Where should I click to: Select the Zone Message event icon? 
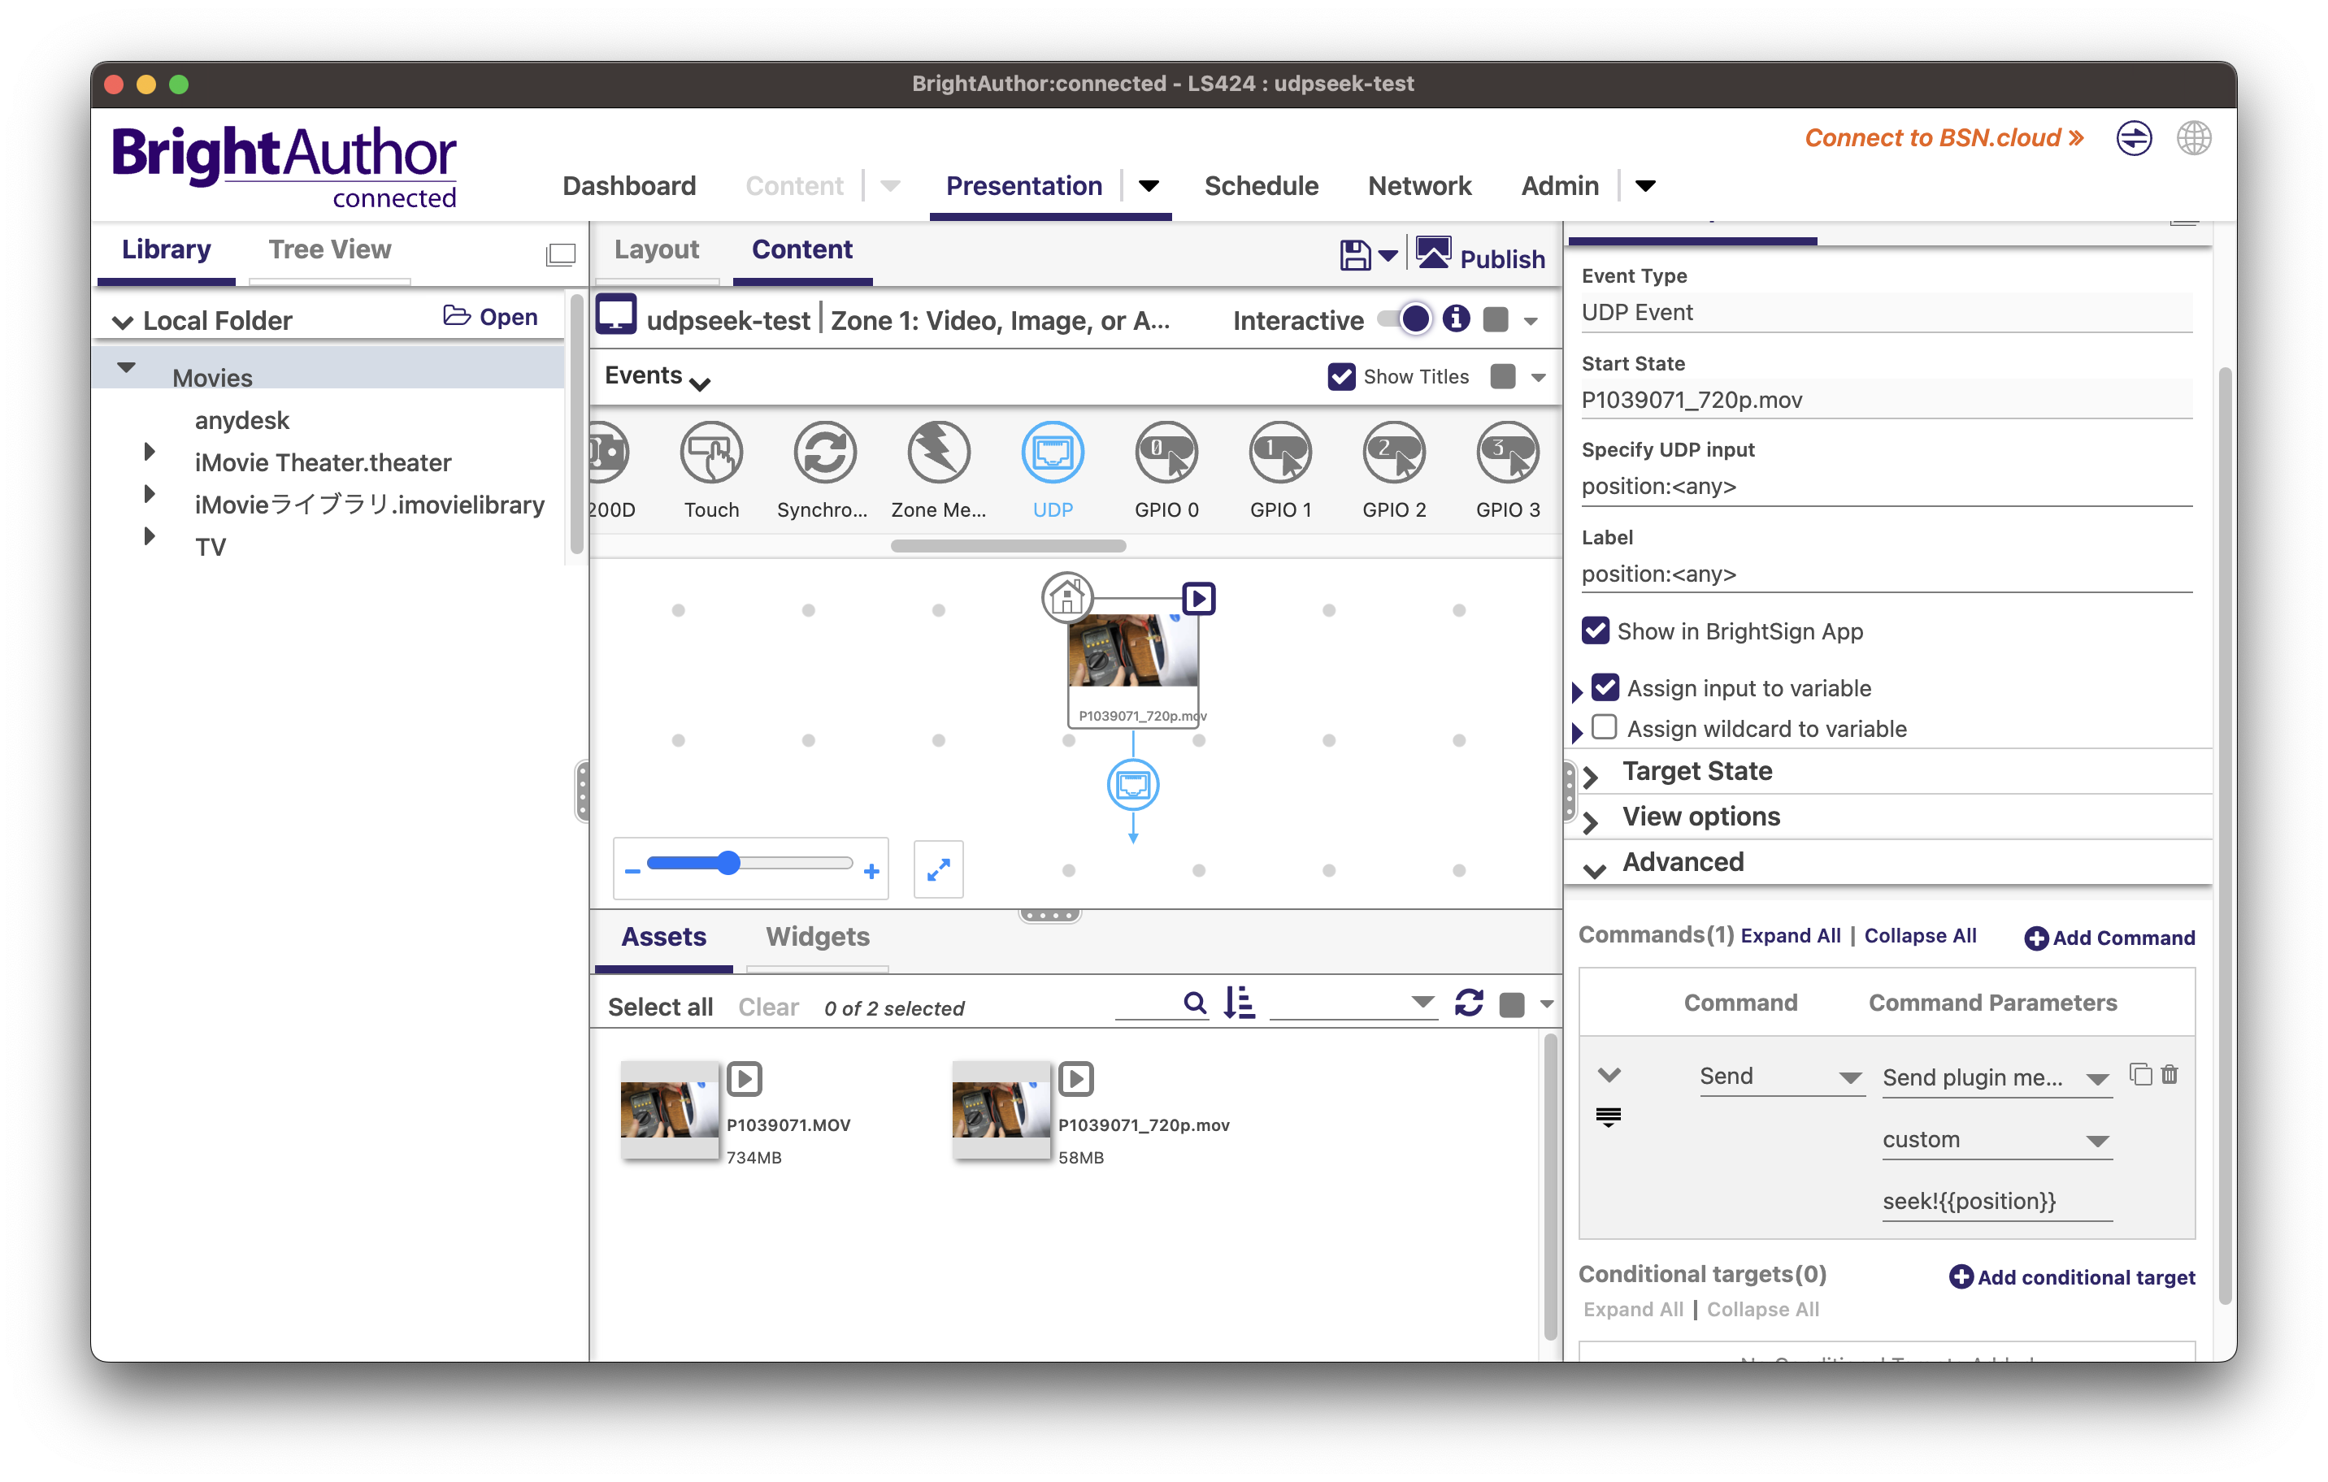tap(938, 452)
